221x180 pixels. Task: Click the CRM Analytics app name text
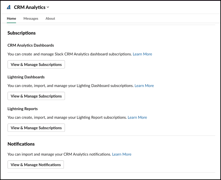[29, 7]
